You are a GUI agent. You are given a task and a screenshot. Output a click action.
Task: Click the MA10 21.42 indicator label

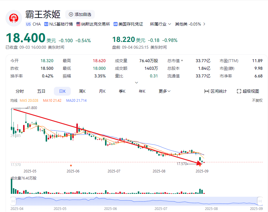coord(52,101)
